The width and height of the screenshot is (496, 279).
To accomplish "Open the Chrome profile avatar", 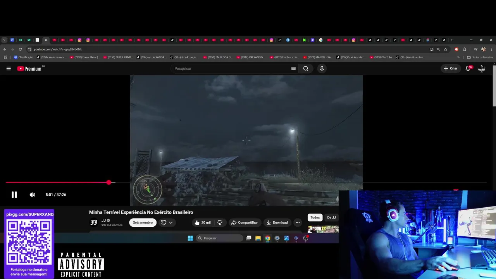I will coord(483,49).
